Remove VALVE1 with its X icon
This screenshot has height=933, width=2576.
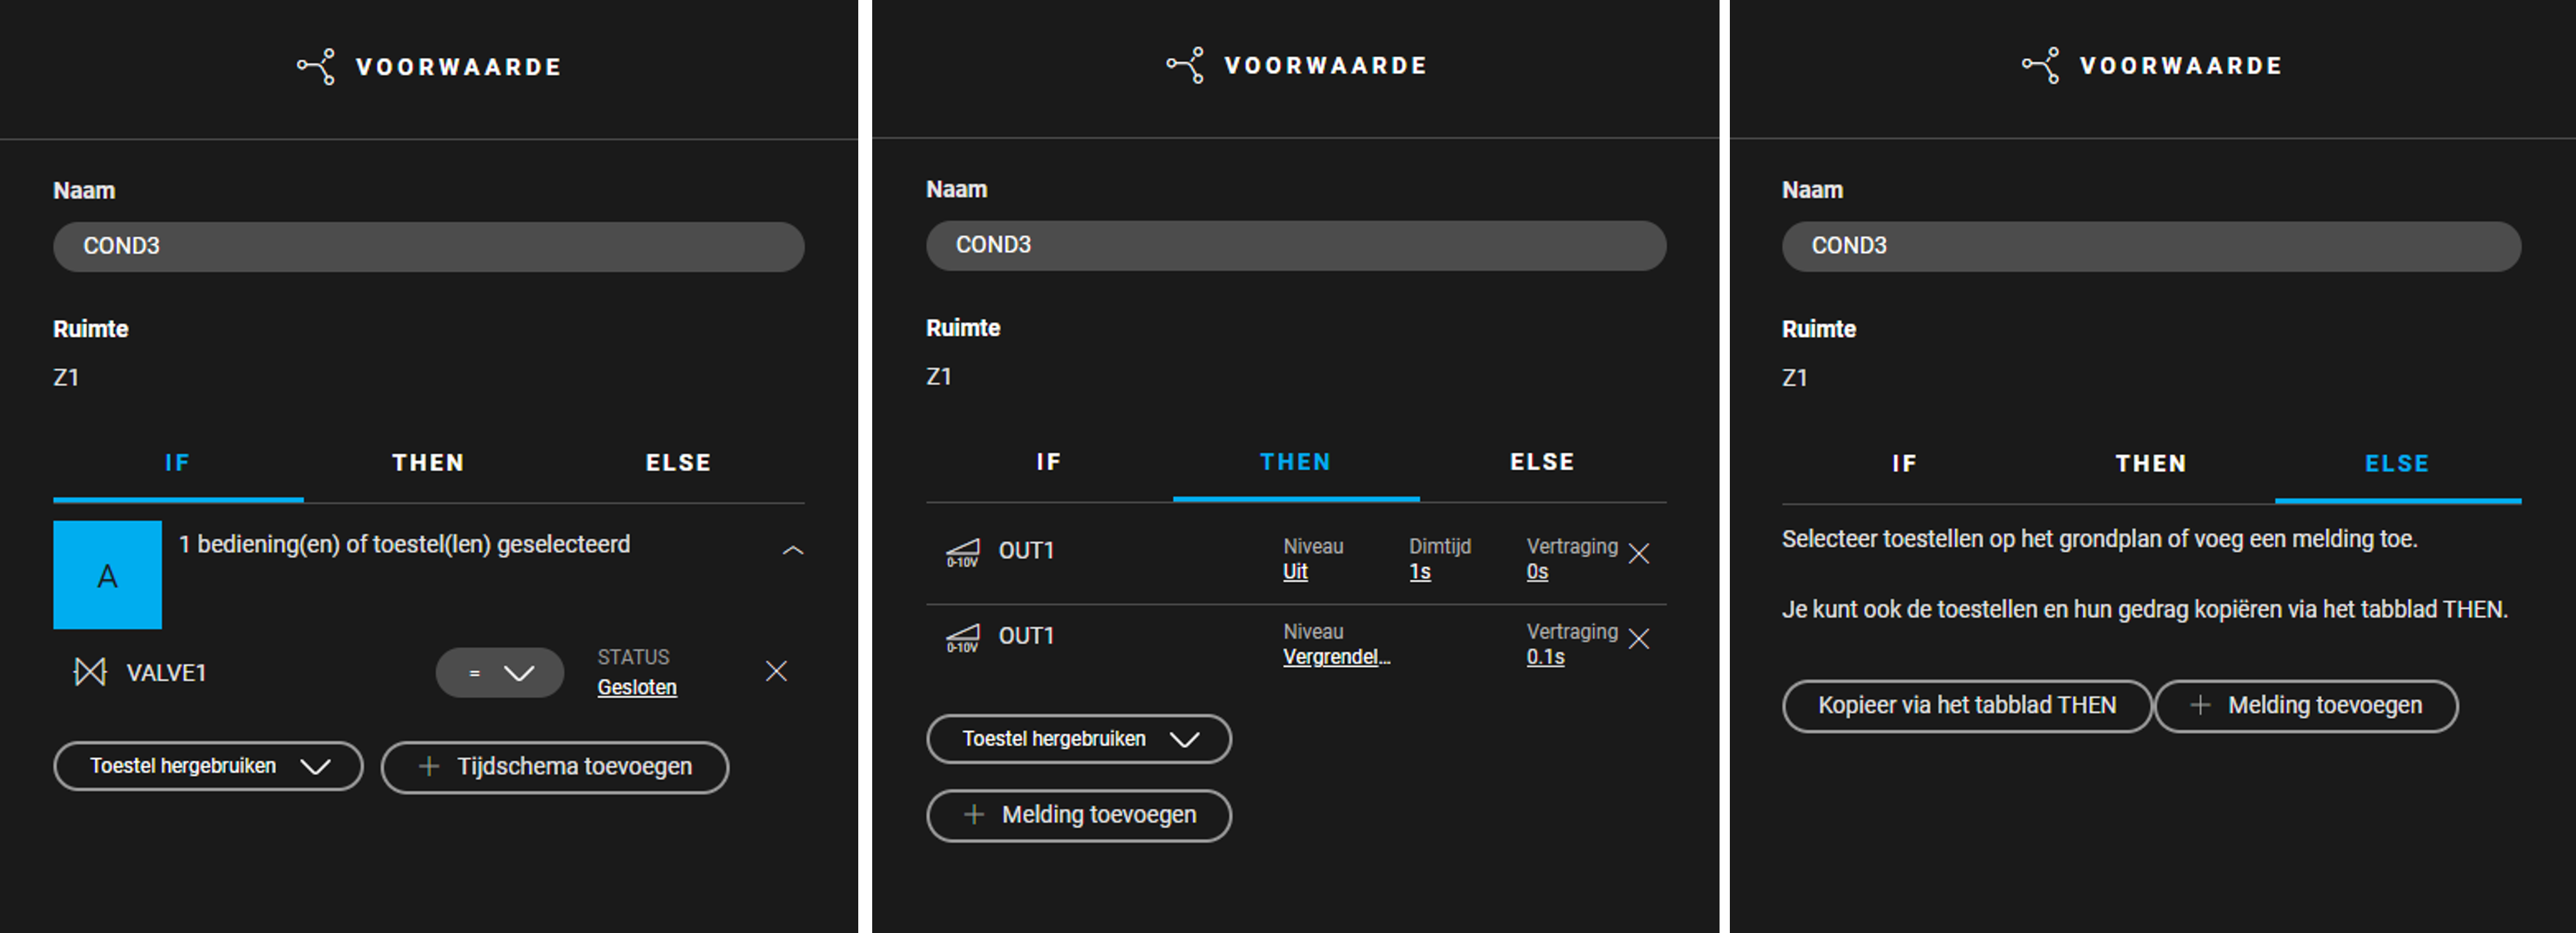[x=776, y=671]
